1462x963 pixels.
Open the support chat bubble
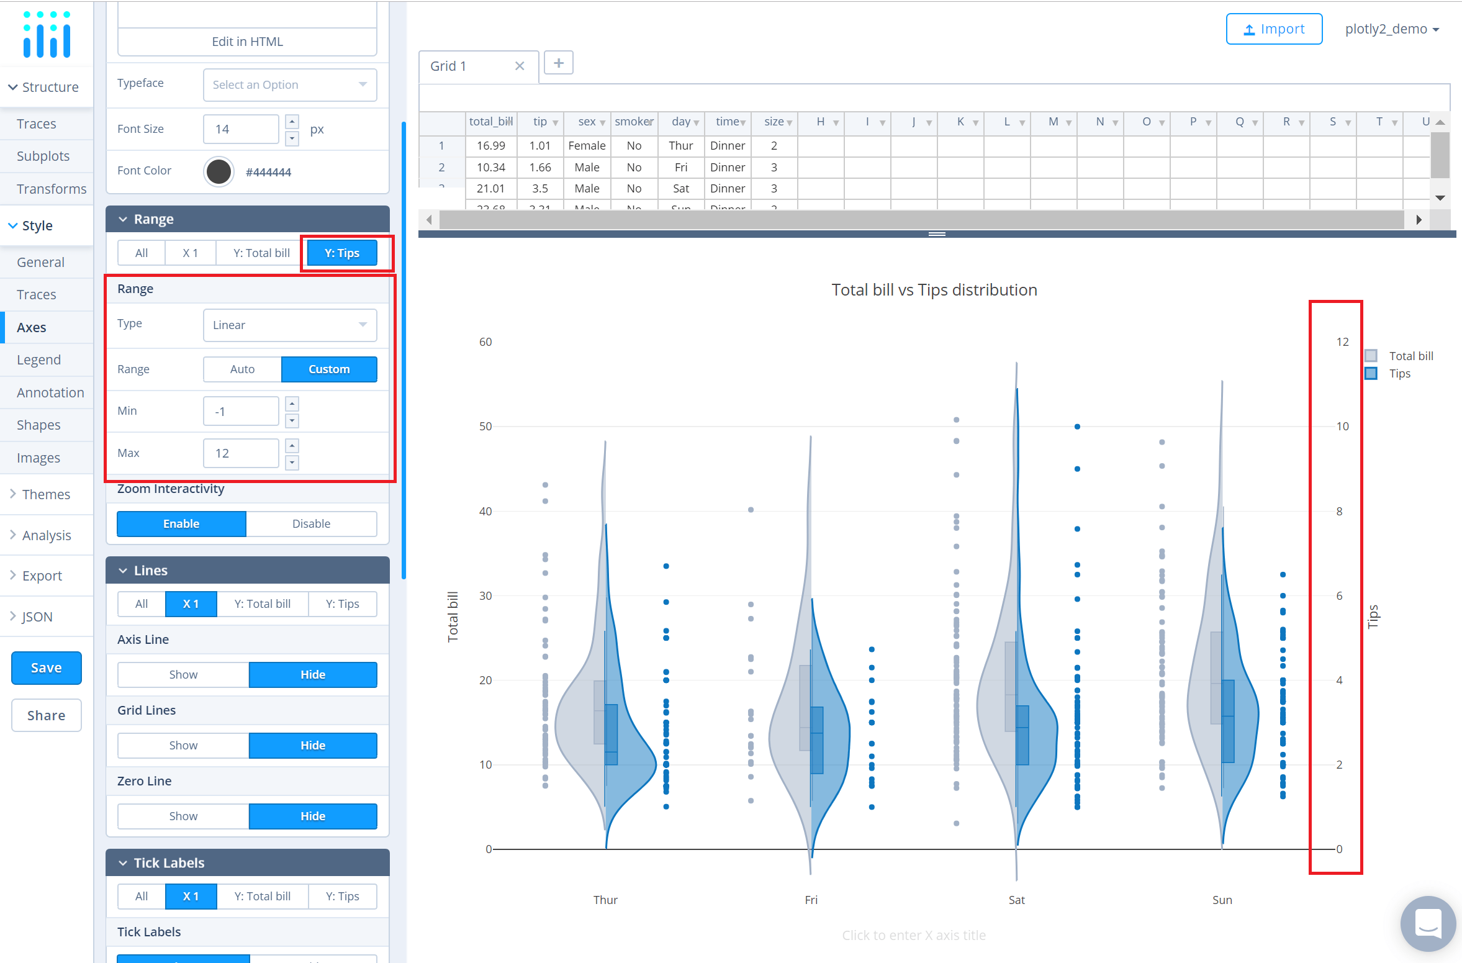[1427, 923]
